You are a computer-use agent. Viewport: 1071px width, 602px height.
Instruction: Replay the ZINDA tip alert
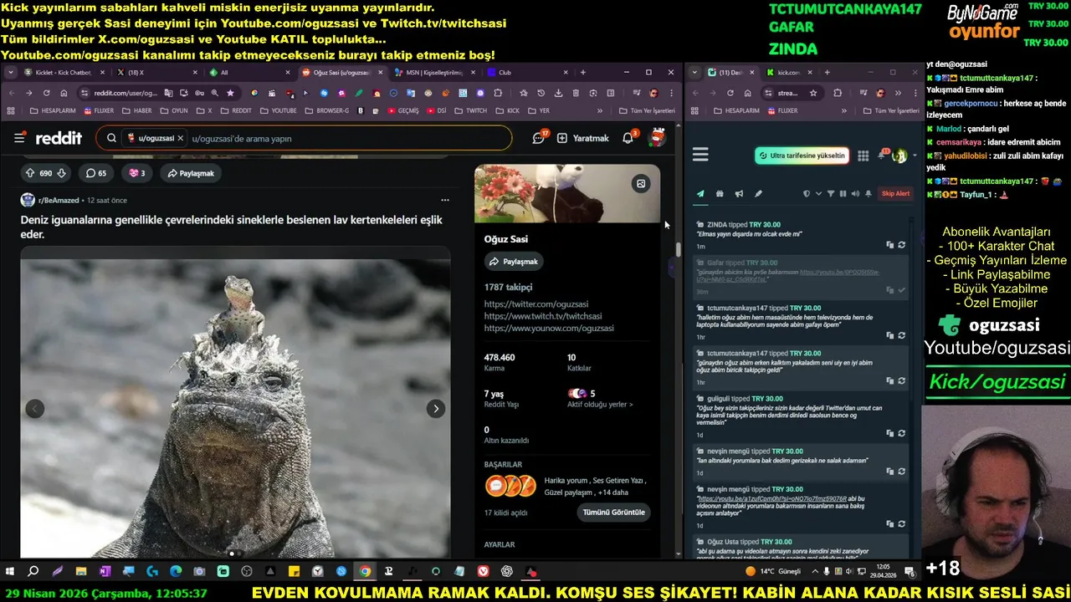(901, 245)
